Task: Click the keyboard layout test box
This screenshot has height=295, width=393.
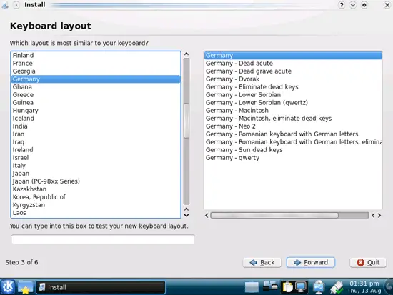Action: [x=103, y=239]
